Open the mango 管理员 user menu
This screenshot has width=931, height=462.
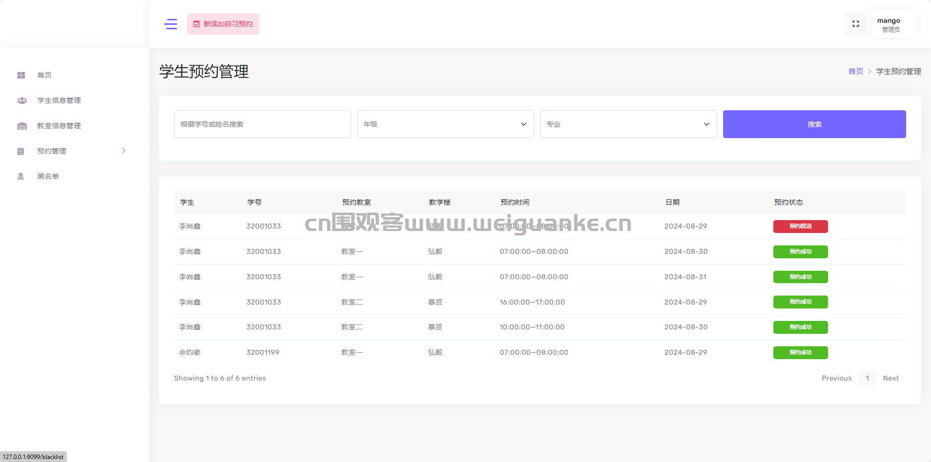pos(893,24)
